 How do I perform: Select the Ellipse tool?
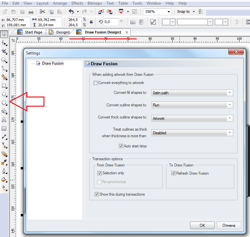point(4,95)
